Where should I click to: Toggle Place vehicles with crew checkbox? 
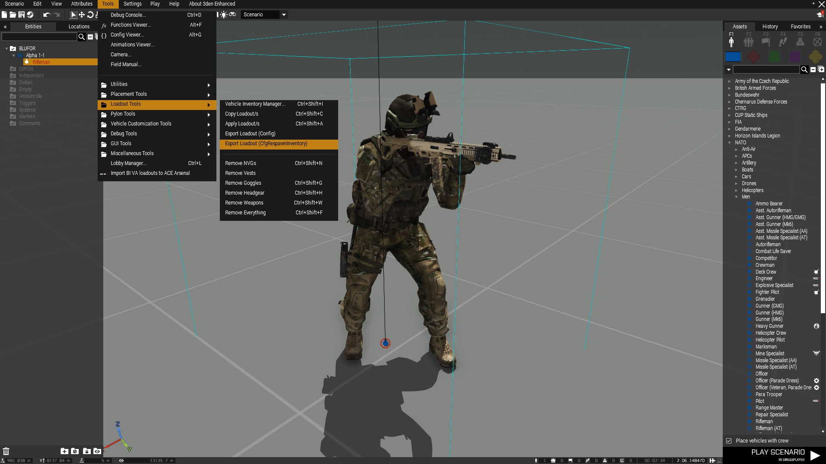pos(729,441)
